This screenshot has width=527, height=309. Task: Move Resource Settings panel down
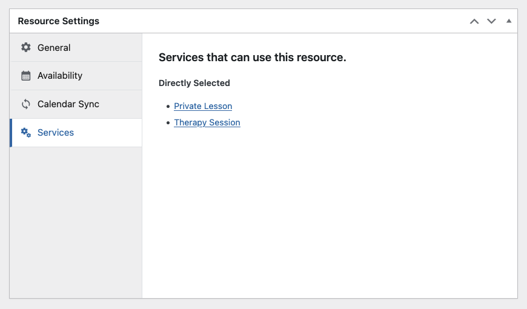point(491,22)
